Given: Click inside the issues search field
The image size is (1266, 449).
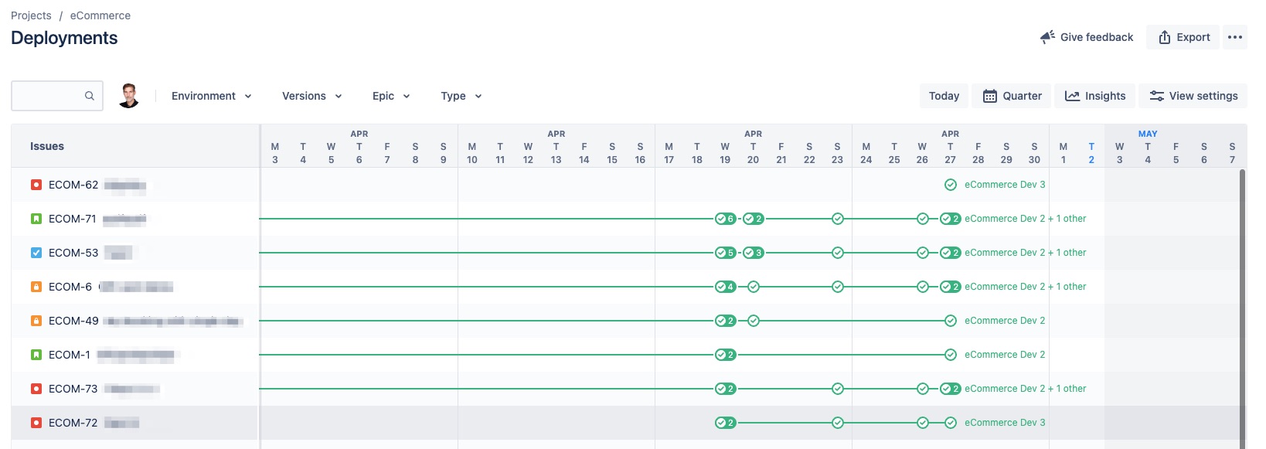Looking at the screenshot, I should point(50,95).
